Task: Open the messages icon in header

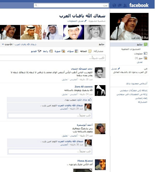Action: (120, 5)
